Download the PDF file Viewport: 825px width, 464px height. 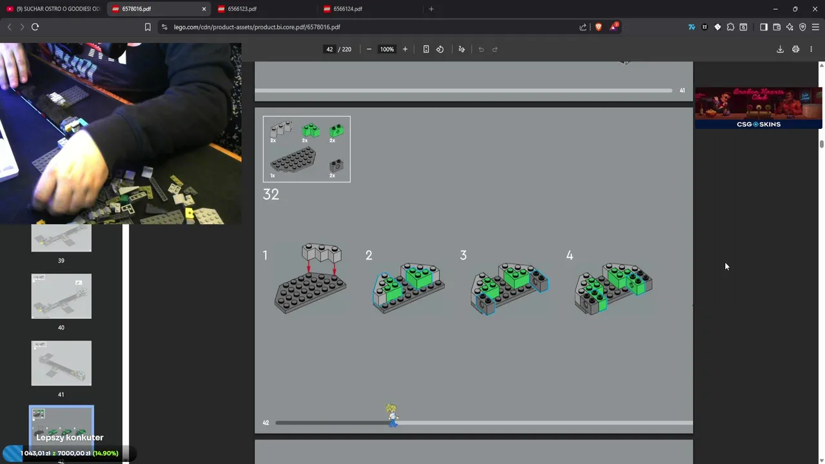click(780, 49)
